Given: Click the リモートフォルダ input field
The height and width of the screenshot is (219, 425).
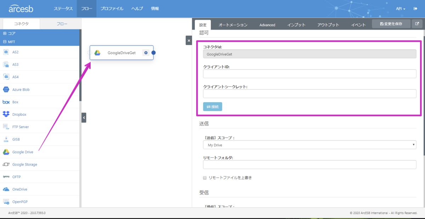Looking at the screenshot, I should (x=310, y=165).
